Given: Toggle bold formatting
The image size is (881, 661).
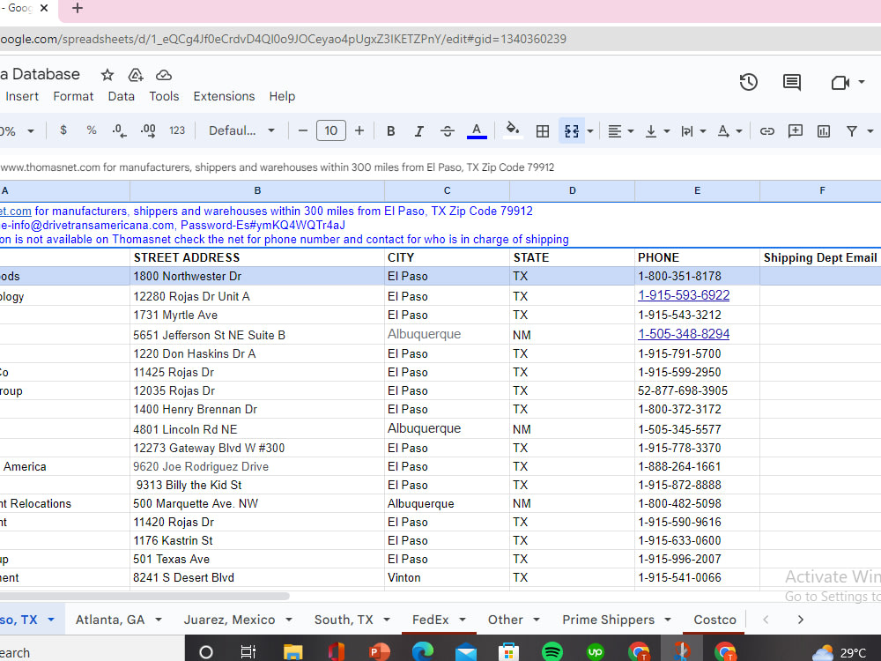Looking at the screenshot, I should (391, 131).
